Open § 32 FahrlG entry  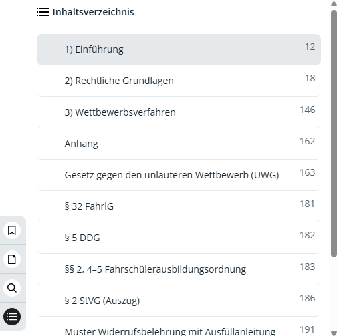tap(179, 206)
